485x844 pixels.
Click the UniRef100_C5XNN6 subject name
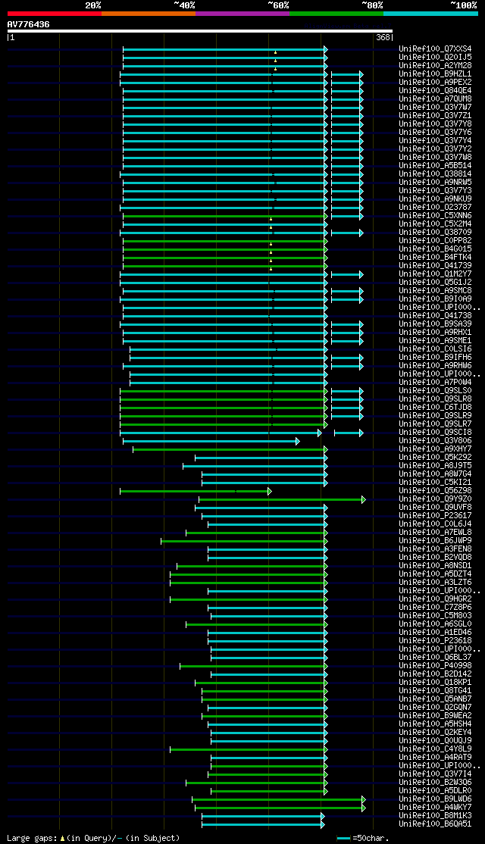pos(435,215)
